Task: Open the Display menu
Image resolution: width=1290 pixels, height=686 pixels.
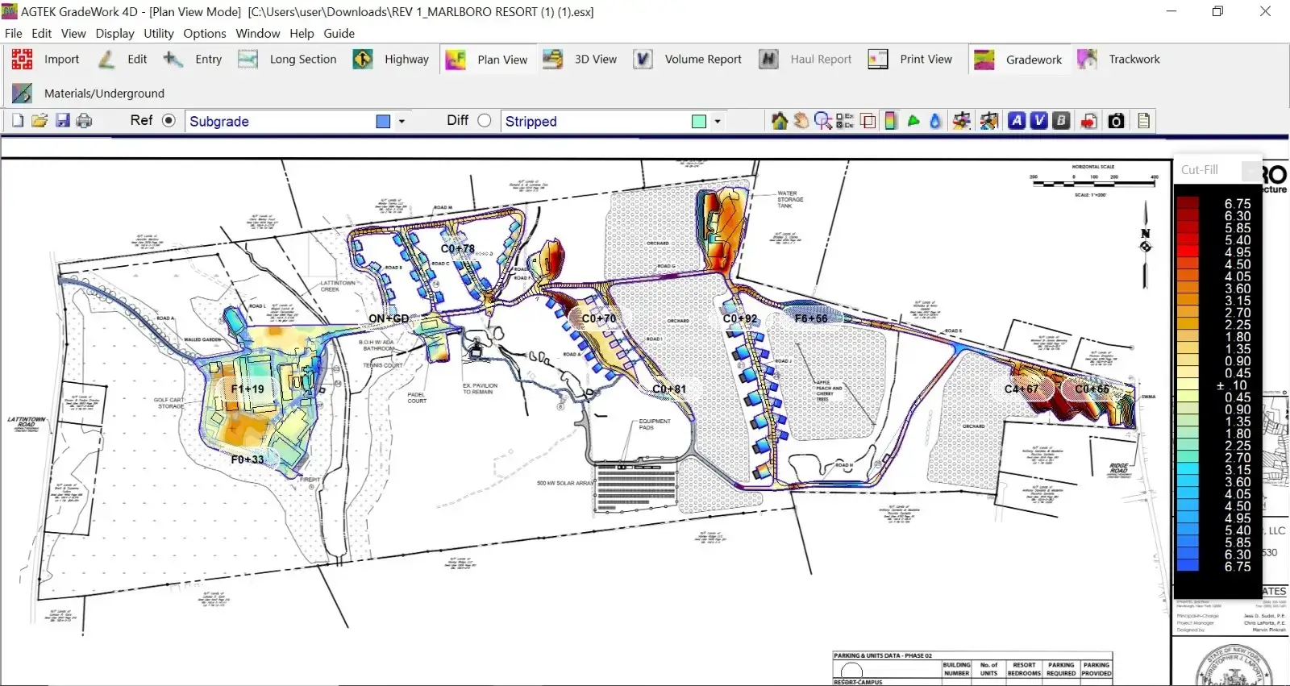Action: click(x=114, y=33)
